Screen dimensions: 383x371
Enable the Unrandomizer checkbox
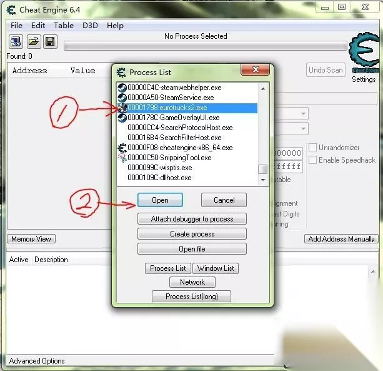(x=312, y=148)
